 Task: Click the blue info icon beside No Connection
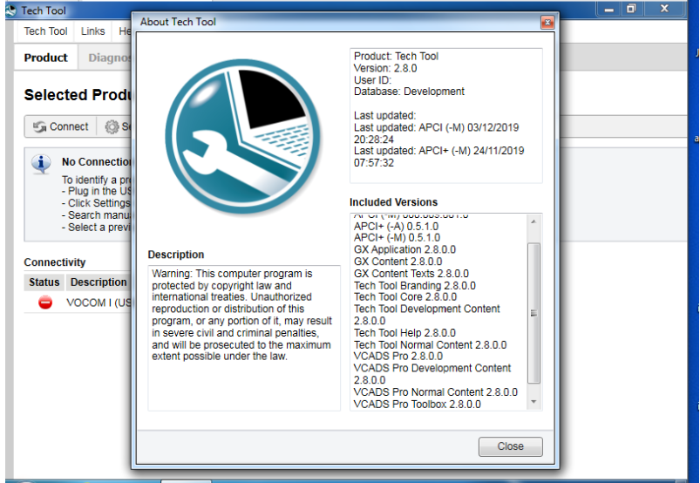41,164
